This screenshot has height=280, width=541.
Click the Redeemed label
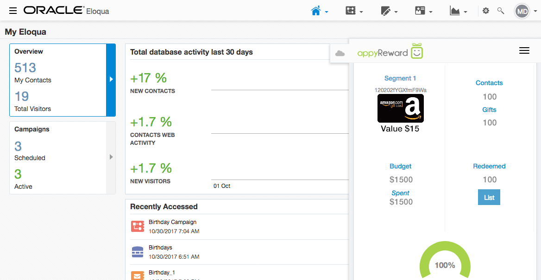[x=489, y=166]
